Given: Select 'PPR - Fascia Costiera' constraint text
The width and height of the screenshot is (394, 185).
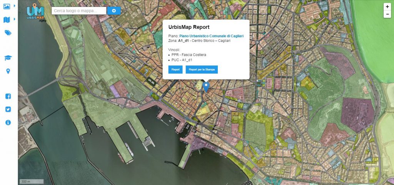Looking at the screenshot, I should pos(189,55).
